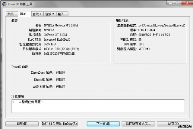Image resolution: width=193 pixels, height=129 pixels.
Task: Select 未發現任何問題 note text
Action: [30, 102]
